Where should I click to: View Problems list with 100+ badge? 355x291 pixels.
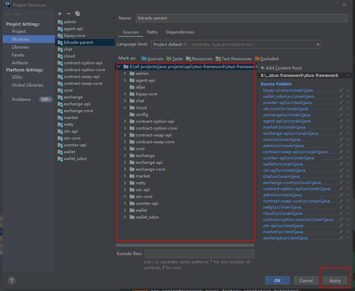click(29, 100)
